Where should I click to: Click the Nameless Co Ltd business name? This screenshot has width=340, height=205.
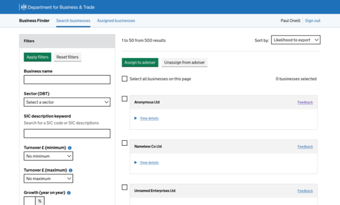coord(148,146)
